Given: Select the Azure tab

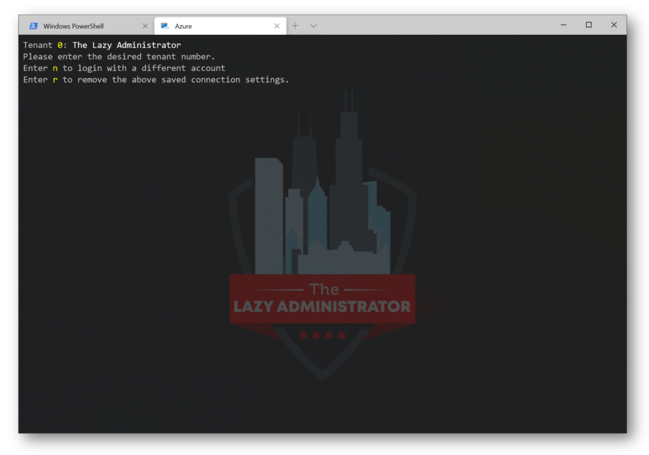Looking at the screenshot, I should [x=220, y=26].
